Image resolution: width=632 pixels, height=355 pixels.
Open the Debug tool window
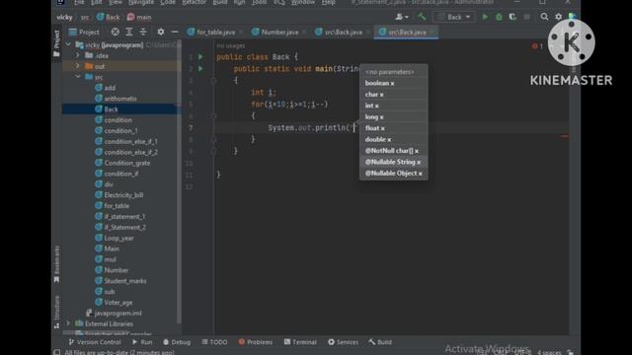[177, 342]
